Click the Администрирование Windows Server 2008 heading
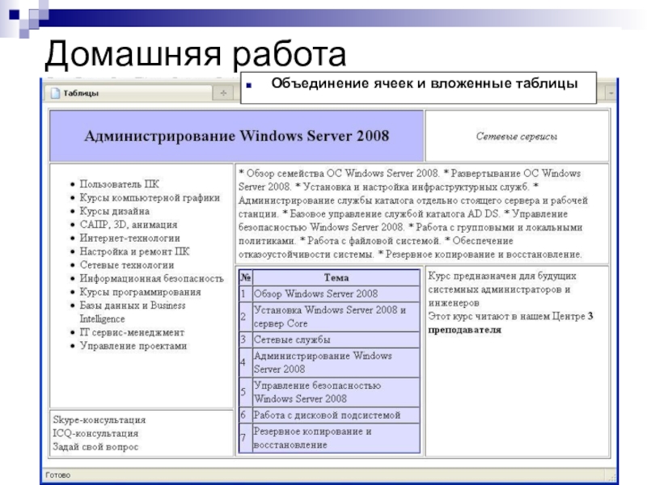647x485 pixels. click(x=237, y=136)
